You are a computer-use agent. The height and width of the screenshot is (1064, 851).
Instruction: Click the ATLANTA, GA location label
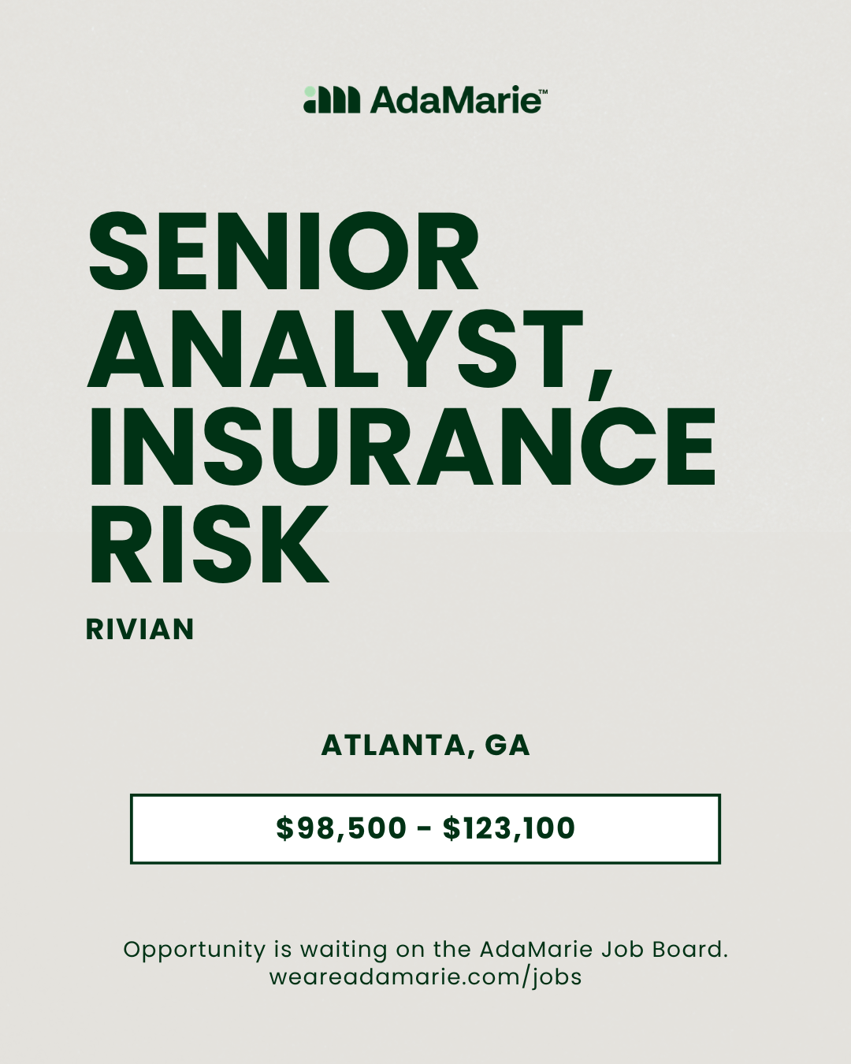pyautogui.click(x=425, y=746)
